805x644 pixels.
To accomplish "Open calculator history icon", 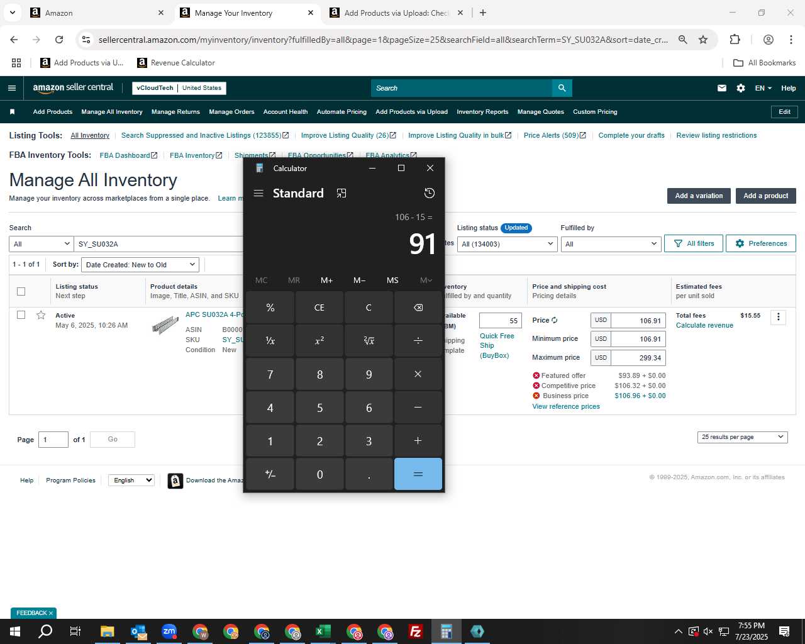I will [x=430, y=193].
